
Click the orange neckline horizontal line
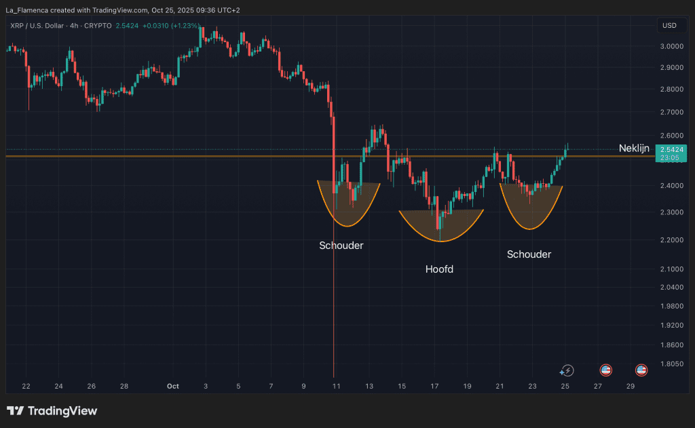pos(204,157)
